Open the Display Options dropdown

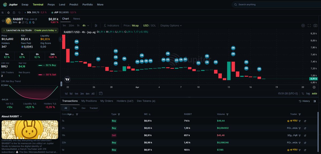pos(171,26)
